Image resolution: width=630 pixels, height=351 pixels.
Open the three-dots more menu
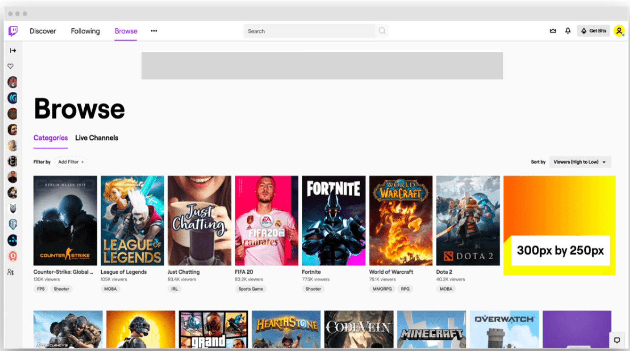154,31
